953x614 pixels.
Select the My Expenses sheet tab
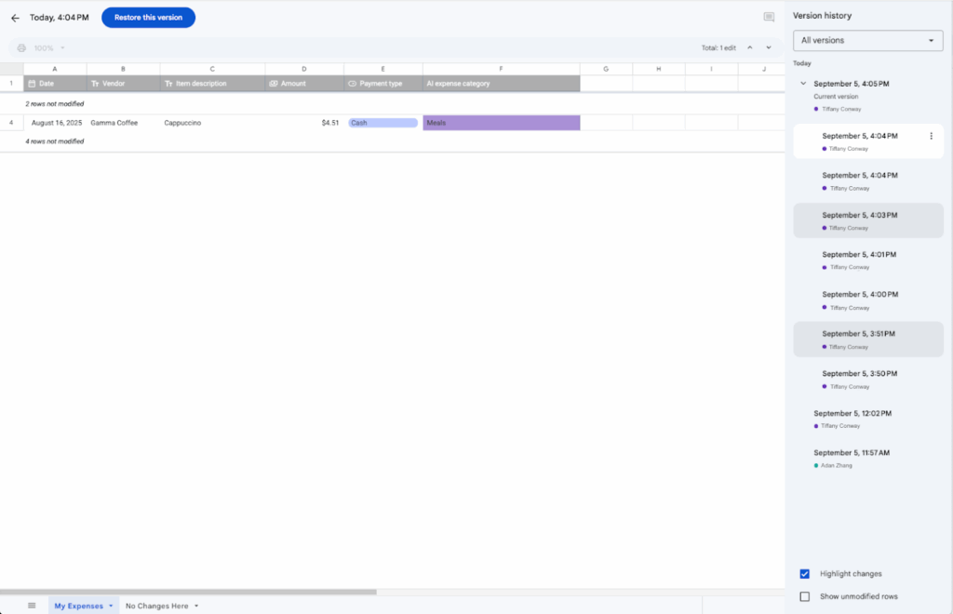click(x=78, y=606)
